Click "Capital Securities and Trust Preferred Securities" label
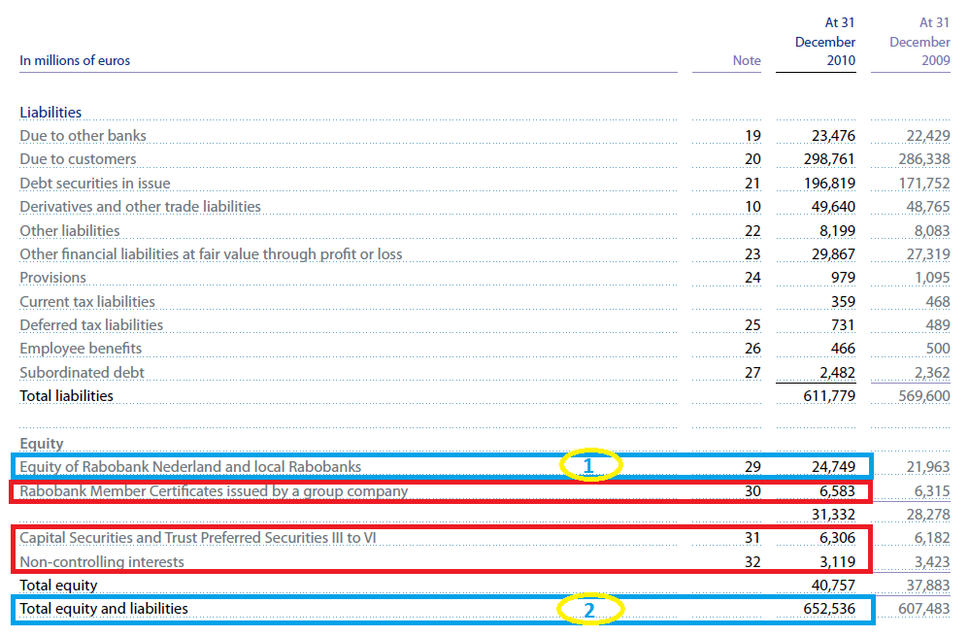Viewport: 969px width, 637px height. tap(198, 538)
